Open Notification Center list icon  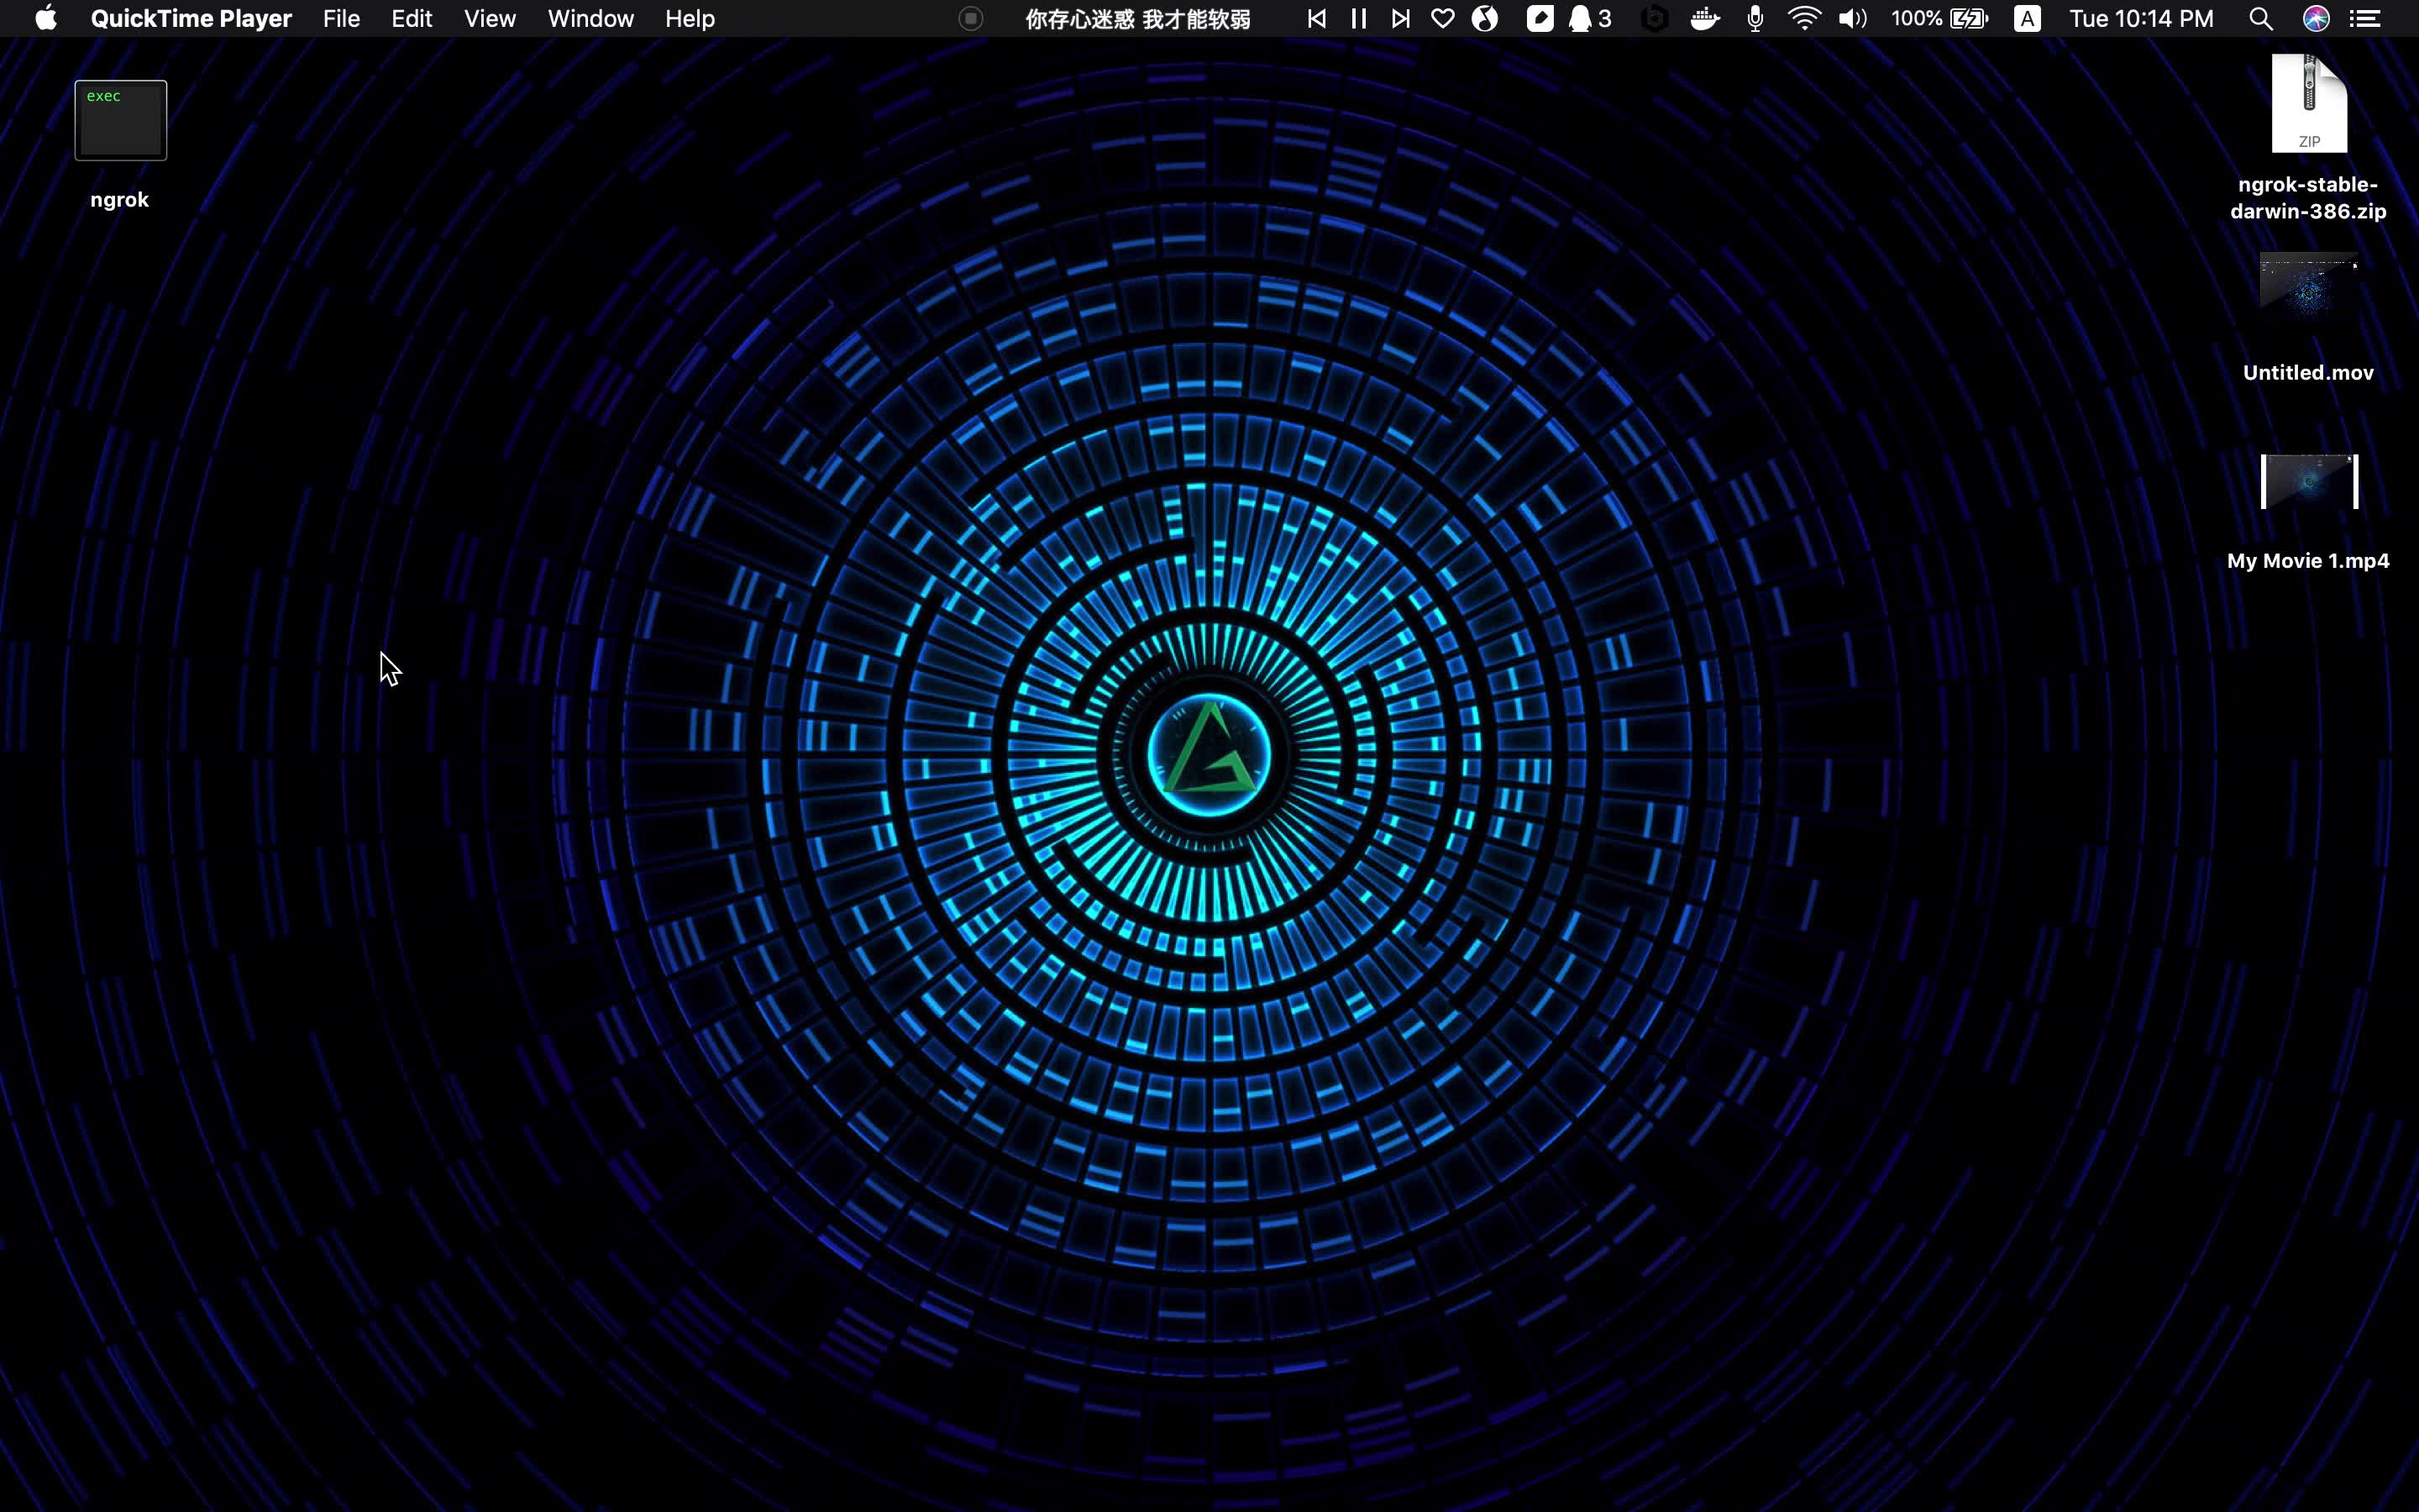tap(2365, 18)
